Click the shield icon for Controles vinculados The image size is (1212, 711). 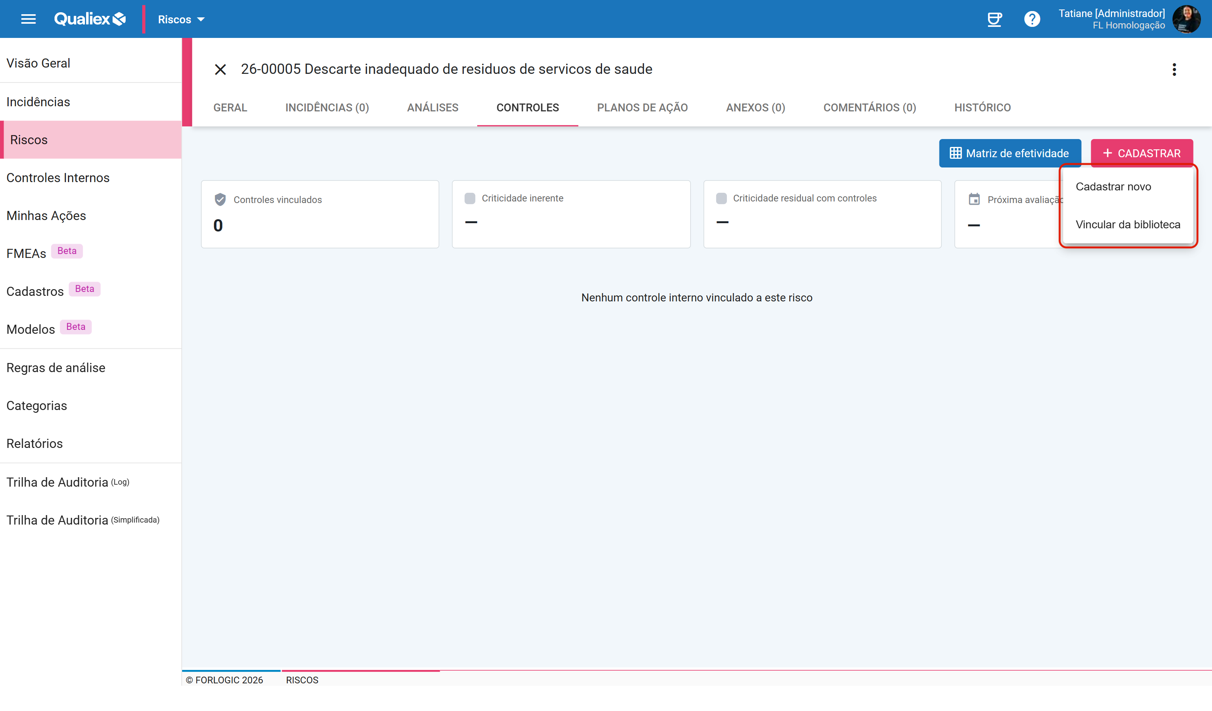tap(220, 199)
